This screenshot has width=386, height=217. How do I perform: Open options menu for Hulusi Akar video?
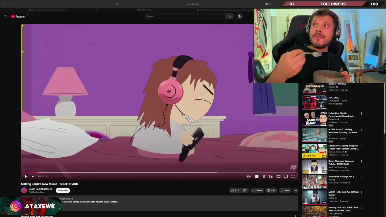pyautogui.click(x=361, y=114)
